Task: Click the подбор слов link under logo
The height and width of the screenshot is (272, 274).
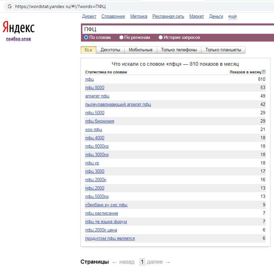Action: 18,39
